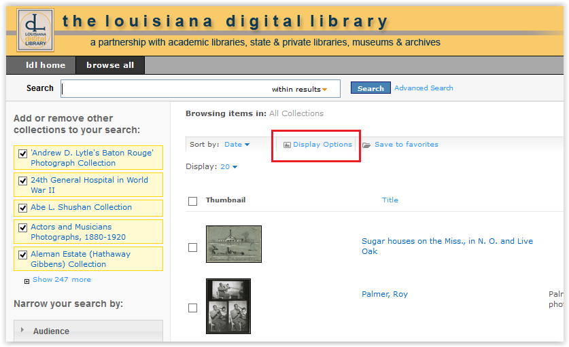Click Save to favorites link
The image size is (569, 347).
pos(407,145)
